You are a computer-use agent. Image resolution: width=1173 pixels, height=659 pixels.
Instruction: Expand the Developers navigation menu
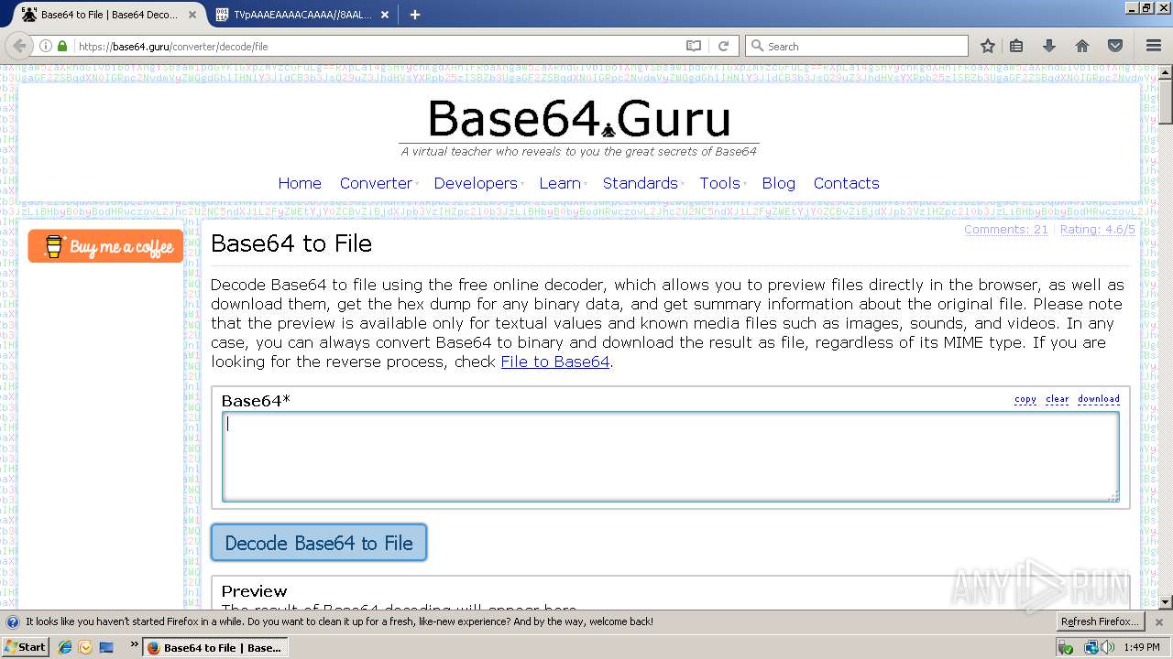click(x=476, y=183)
